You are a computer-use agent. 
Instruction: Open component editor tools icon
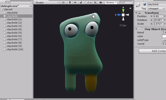tap(95, 2)
